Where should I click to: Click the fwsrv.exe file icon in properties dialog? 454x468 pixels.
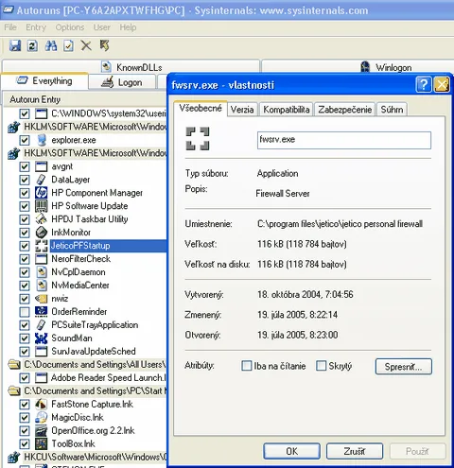[x=198, y=139]
